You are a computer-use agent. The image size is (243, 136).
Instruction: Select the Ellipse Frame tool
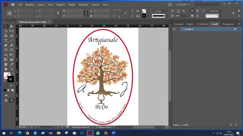(6, 50)
